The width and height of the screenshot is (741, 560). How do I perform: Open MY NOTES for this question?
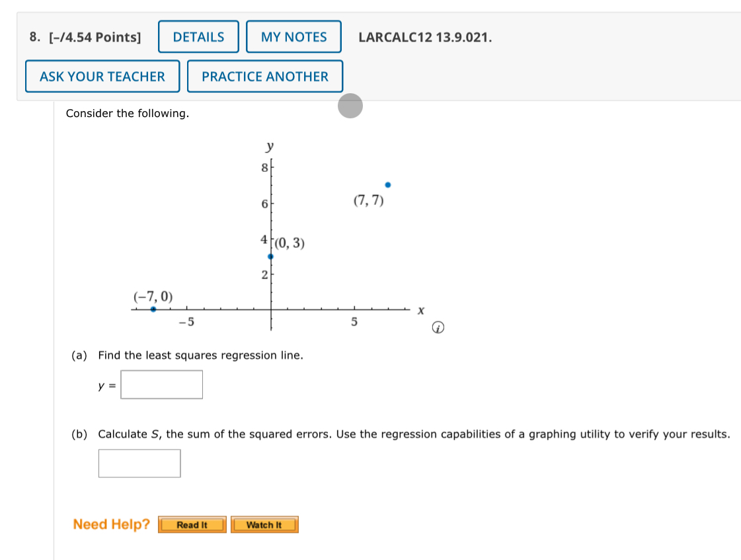point(293,36)
